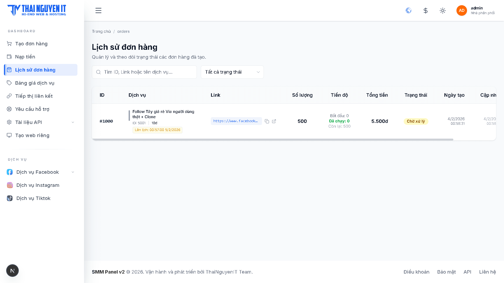The image size is (504, 283).
Task: Click the tag icon for Bảng giá dịch vụ
Action: click(x=9, y=83)
